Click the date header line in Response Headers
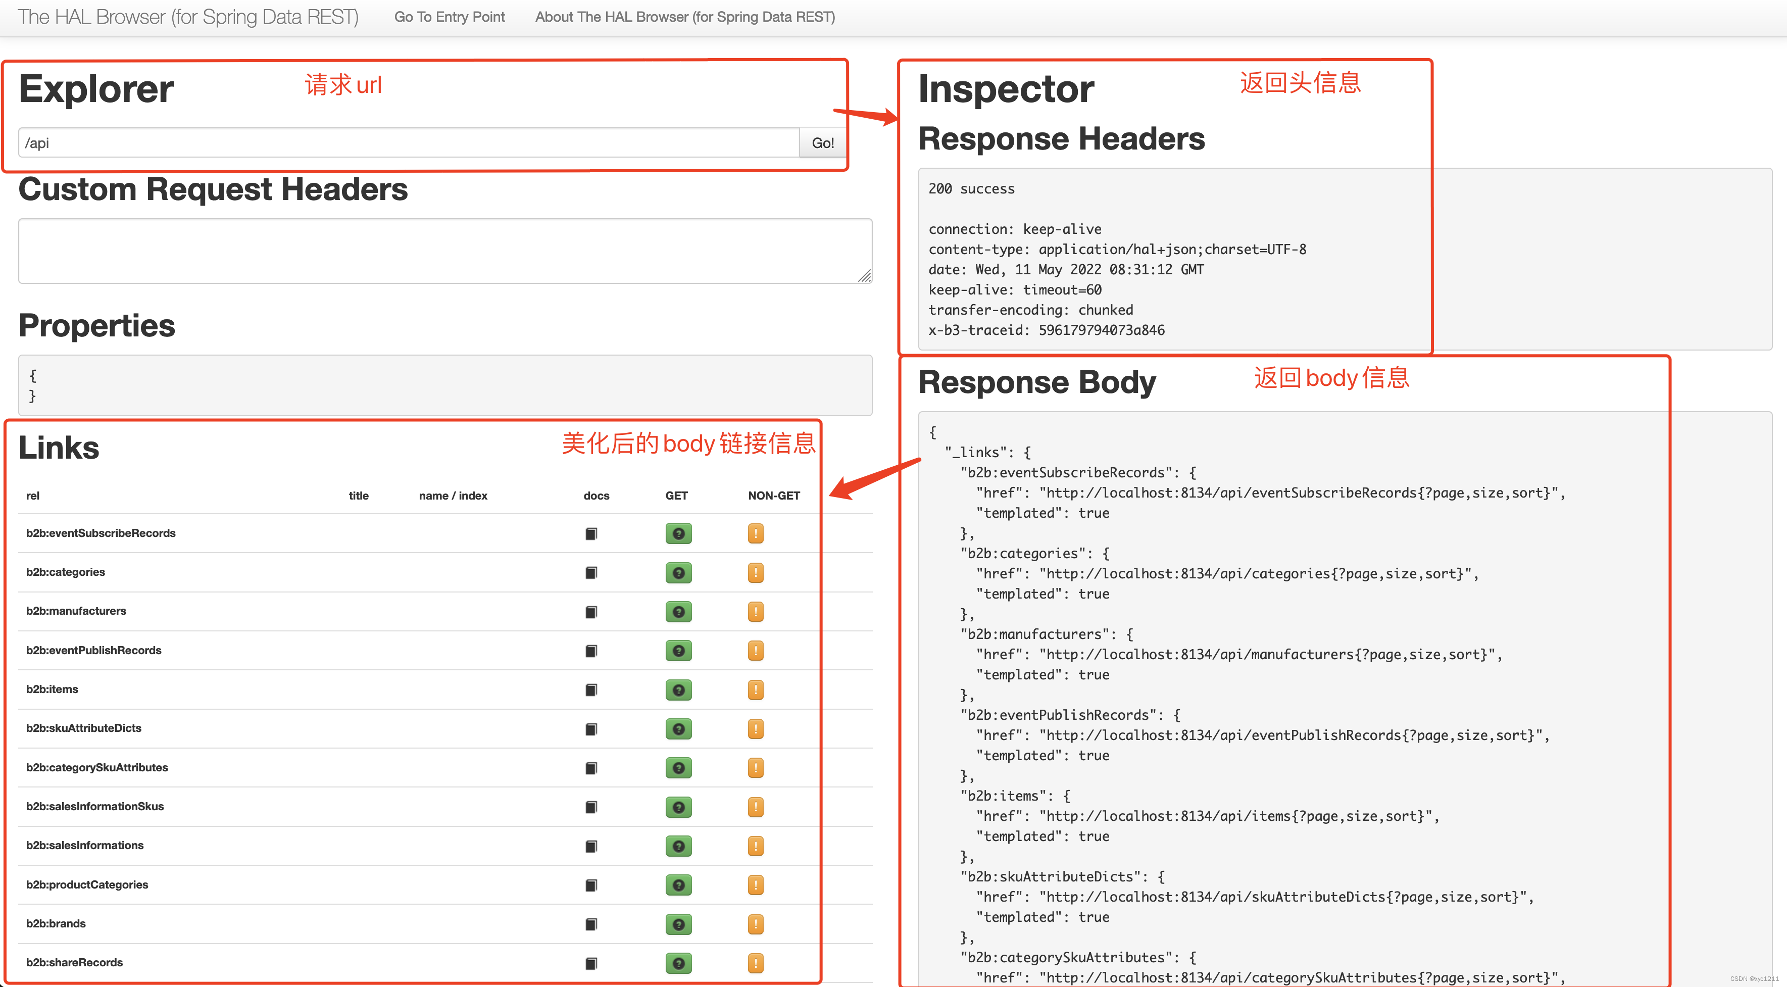The width and height of the screenshot is (1787, 987). click(x=1066, y=270)
